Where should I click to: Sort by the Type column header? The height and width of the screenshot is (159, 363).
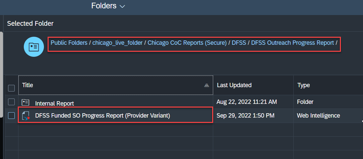[303, 85]
